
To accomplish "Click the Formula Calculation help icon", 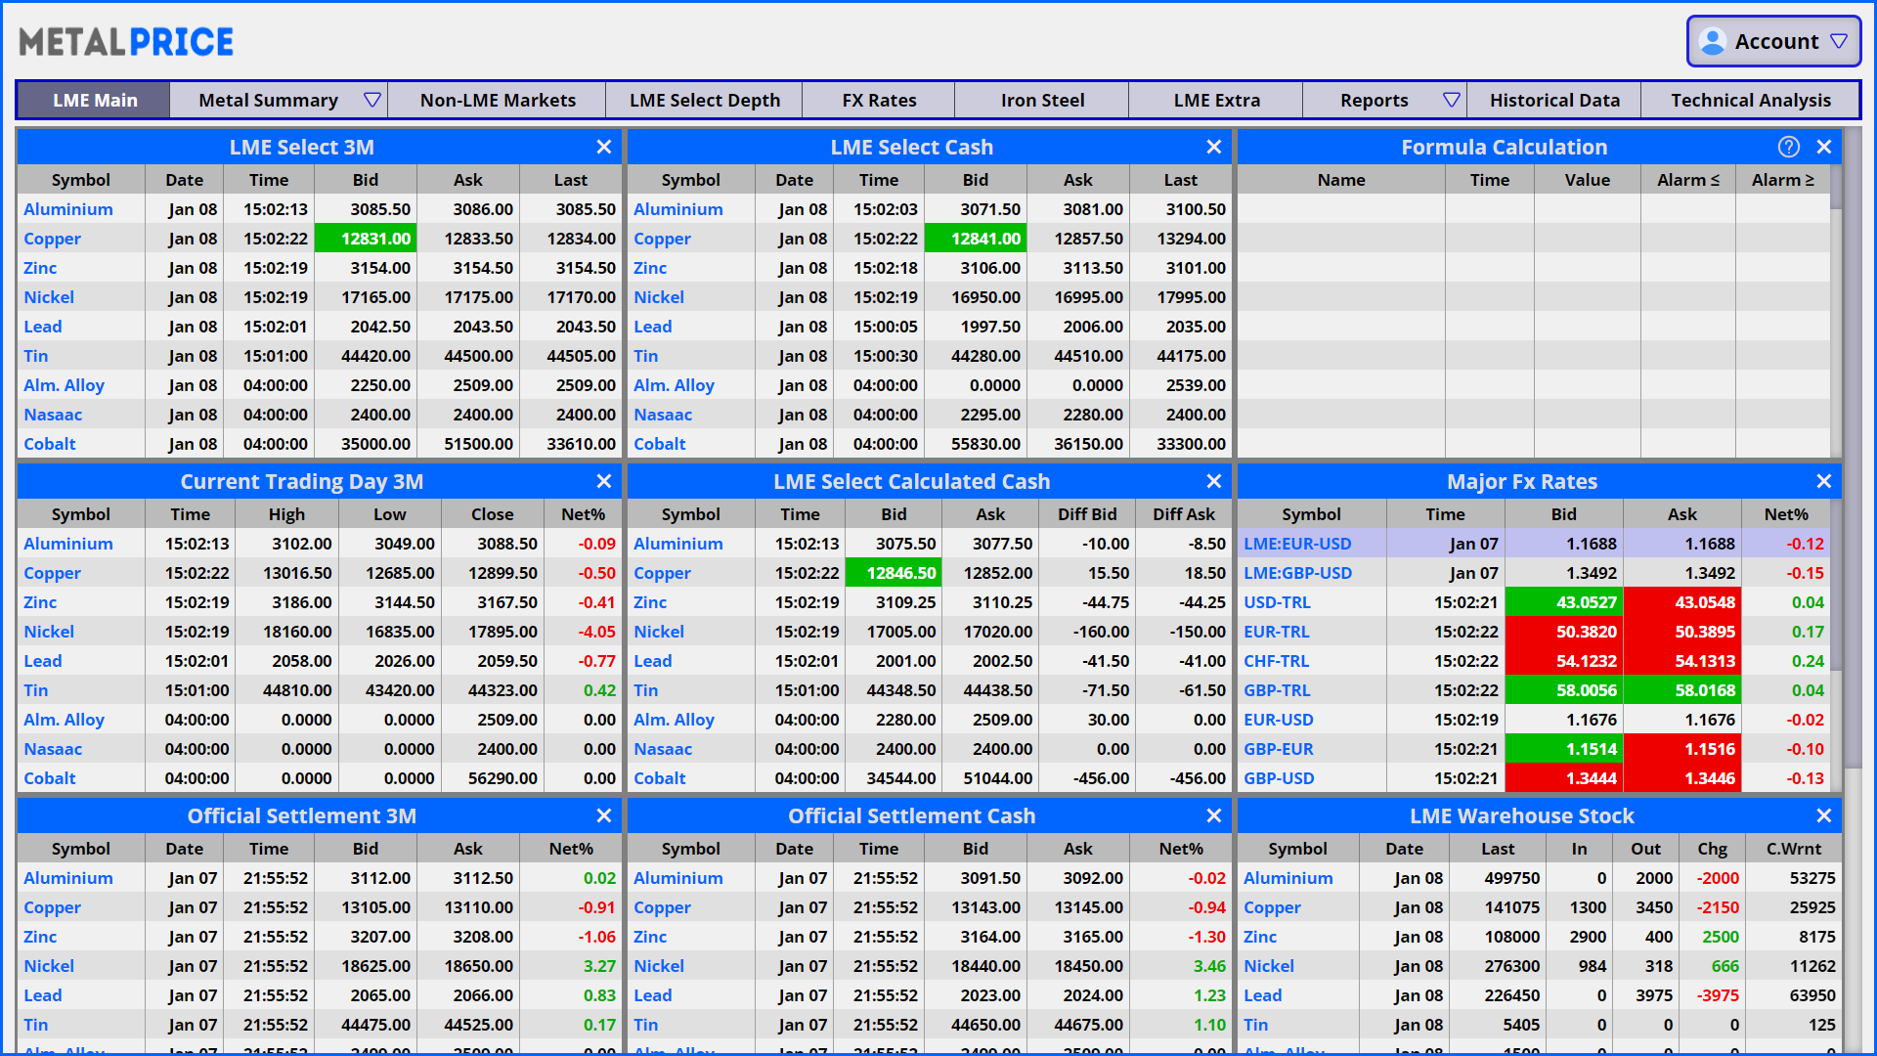I will tap(1788, 147).
